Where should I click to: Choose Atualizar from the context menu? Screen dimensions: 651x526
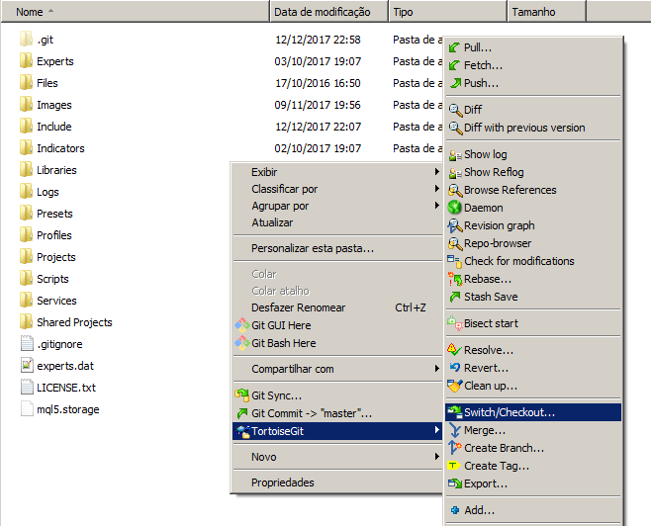click(x=337, y=222)
